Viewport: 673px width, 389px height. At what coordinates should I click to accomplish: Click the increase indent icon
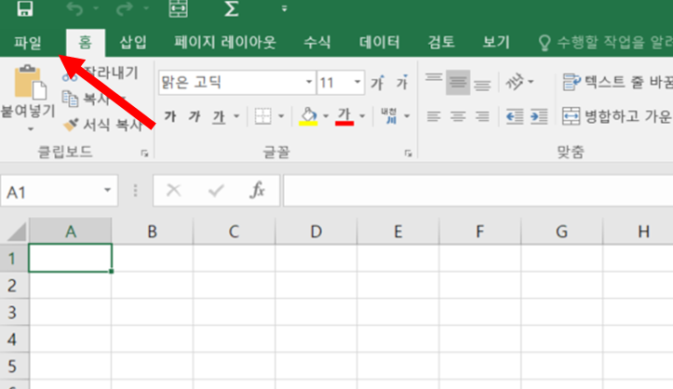tap(539, 116)
